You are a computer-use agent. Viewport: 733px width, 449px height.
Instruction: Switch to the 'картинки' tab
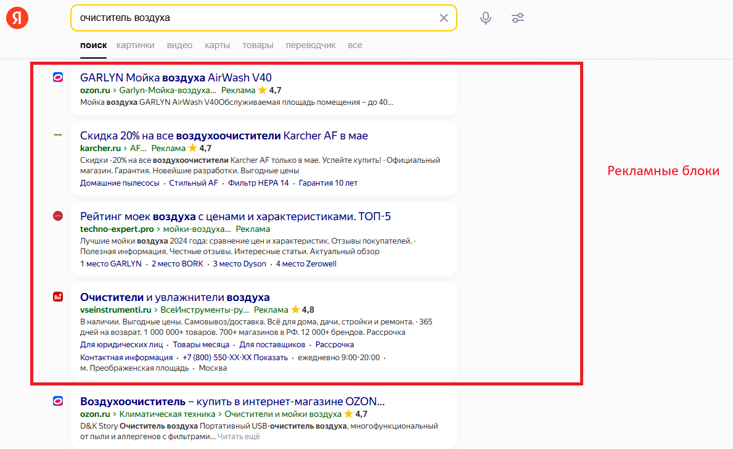(136, 46)
